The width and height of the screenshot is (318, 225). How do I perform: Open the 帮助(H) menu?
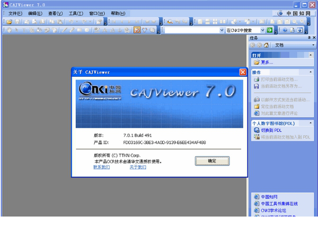[x=118, y=14]
